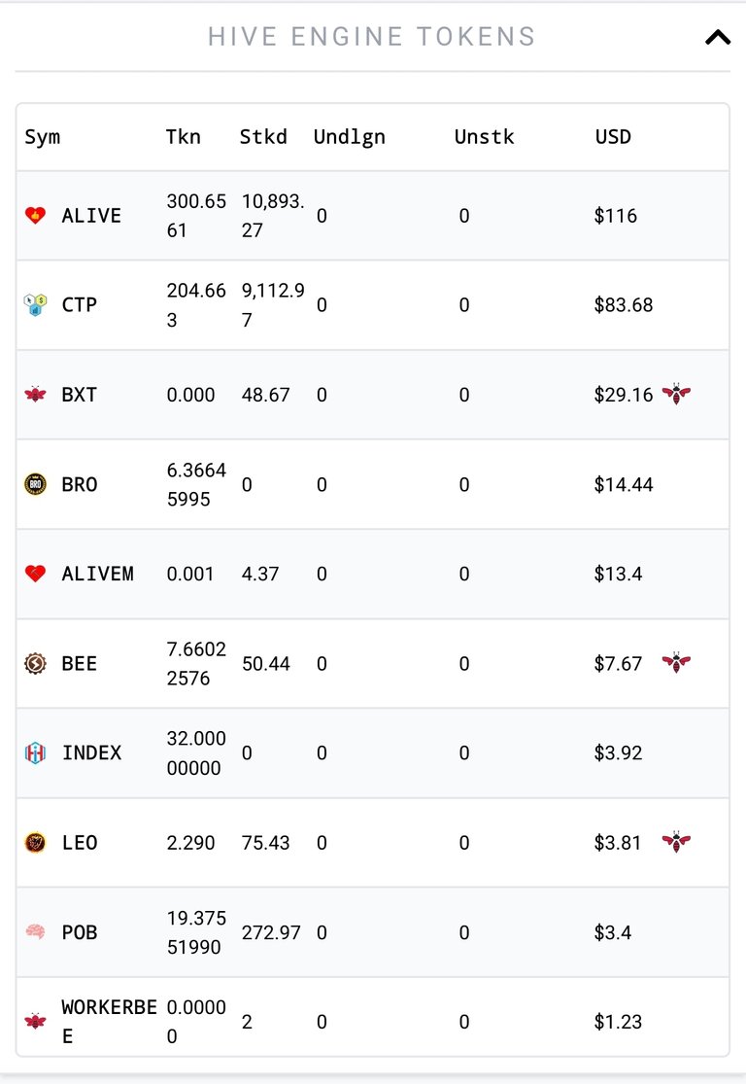Screen dimensions: 746x1084
Task: Click bee icon beside BXT $29.16 value
Action: point(676,394)
